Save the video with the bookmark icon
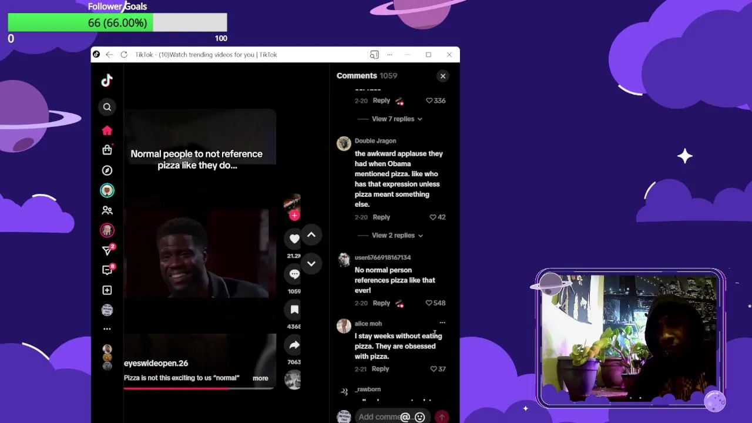 pos(294,309)
